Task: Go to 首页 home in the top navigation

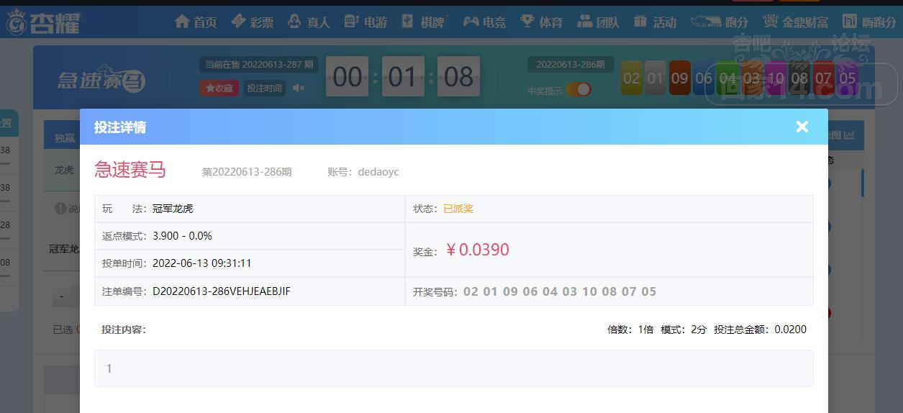Action: coord(196,22)
